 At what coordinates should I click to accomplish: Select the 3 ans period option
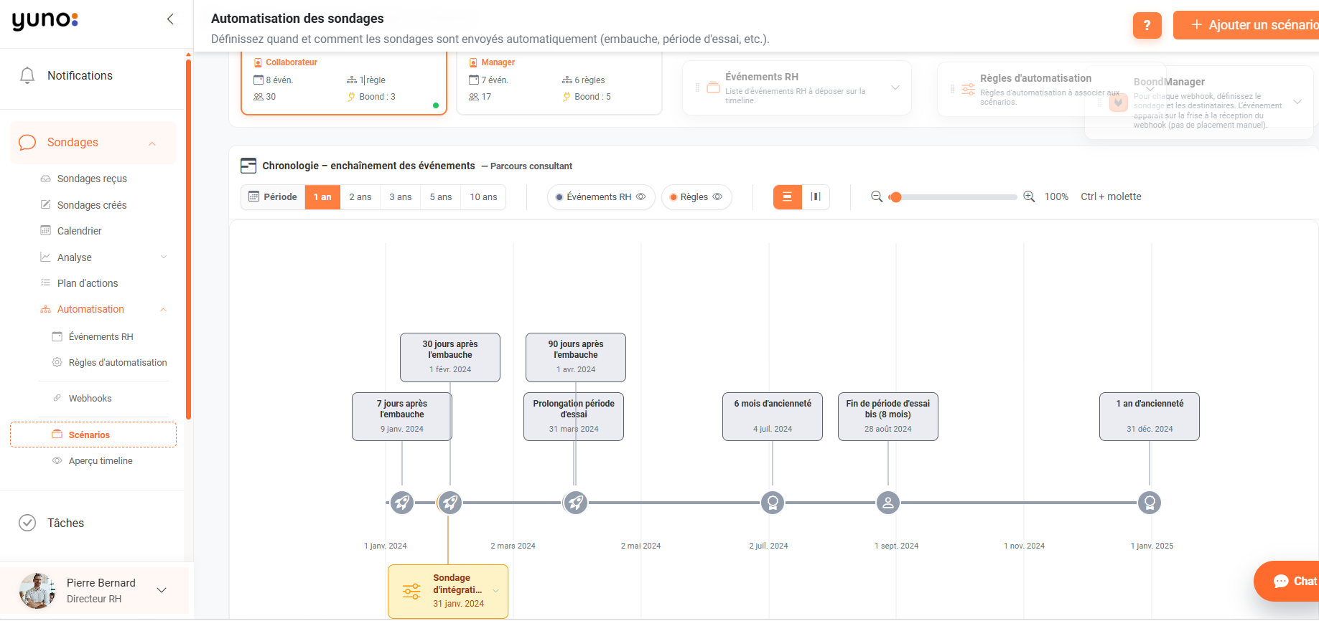401,197
